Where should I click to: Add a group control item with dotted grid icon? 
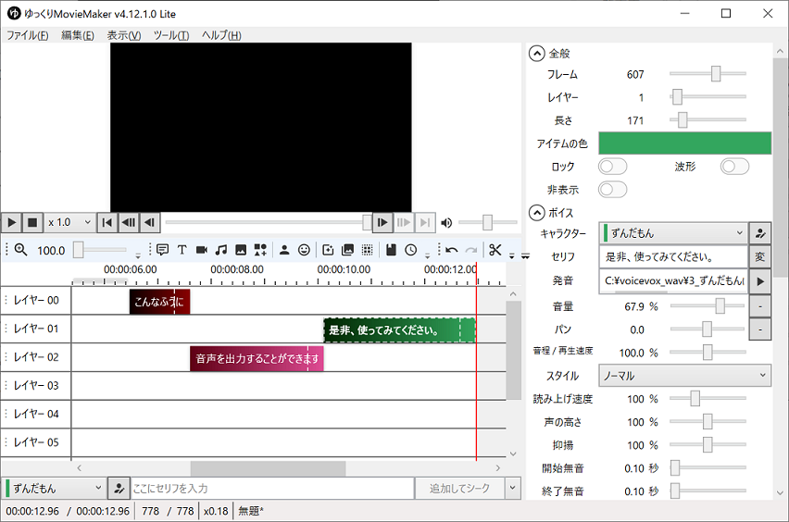pos(368,250)
